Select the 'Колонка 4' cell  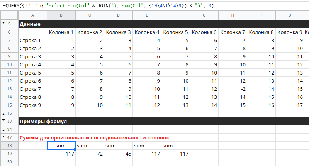click(147, 32)
